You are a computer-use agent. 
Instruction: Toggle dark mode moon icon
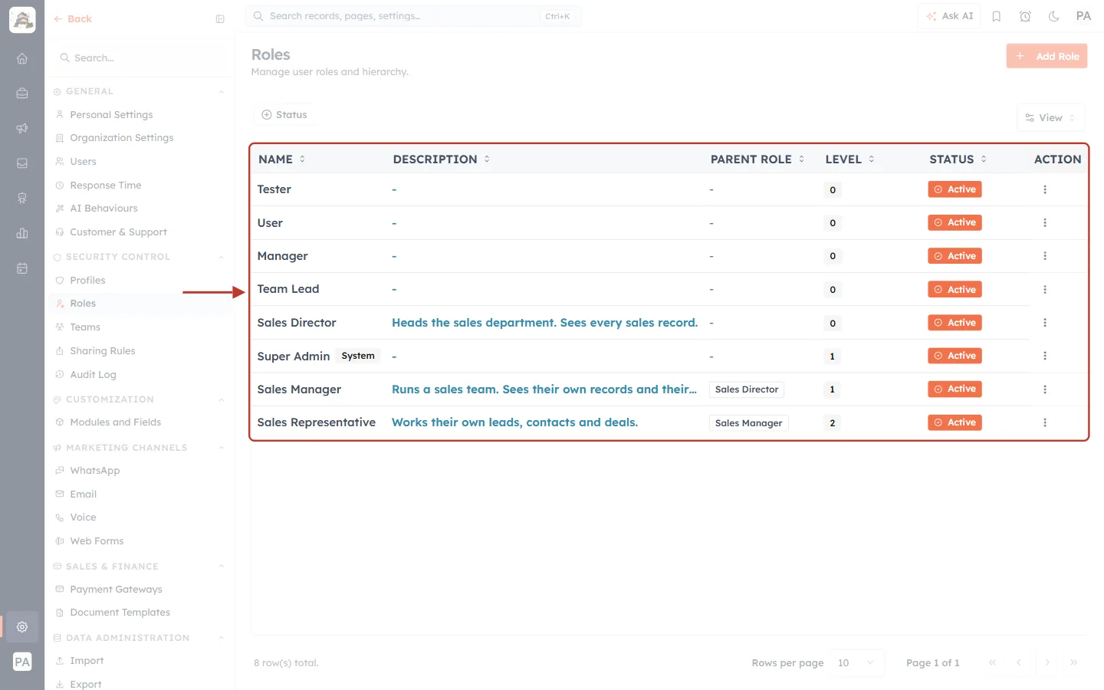(1054, 16)
